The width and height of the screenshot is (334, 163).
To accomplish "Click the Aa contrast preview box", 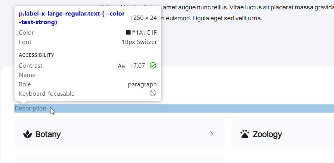I will pos(121,66).
